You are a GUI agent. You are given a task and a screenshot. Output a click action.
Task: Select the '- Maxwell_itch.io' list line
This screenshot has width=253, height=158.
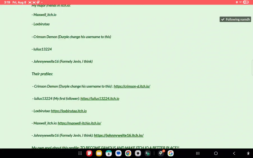(x=44, y=15)
